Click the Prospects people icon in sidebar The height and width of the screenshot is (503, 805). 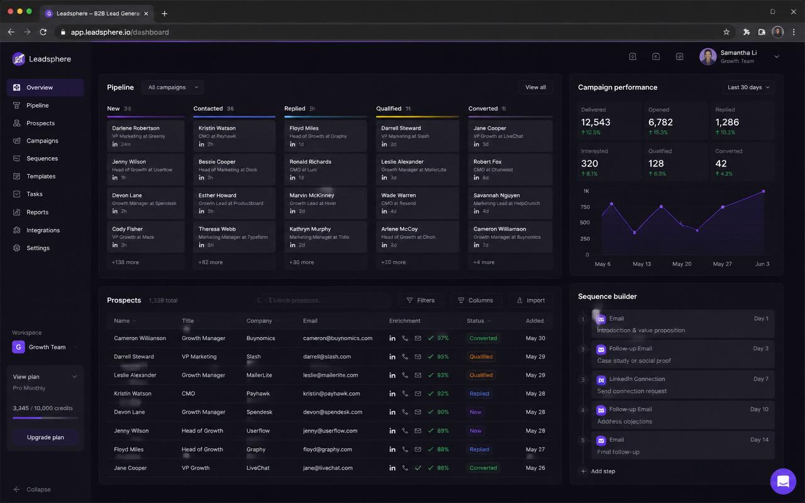16,123
